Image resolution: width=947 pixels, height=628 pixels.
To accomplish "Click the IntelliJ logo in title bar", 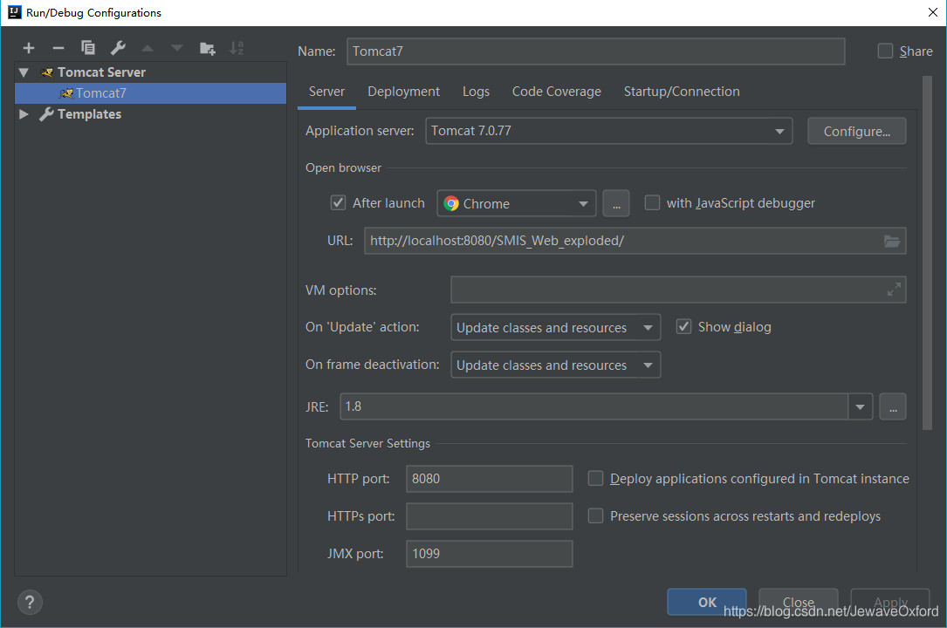I will pos(15,12).
